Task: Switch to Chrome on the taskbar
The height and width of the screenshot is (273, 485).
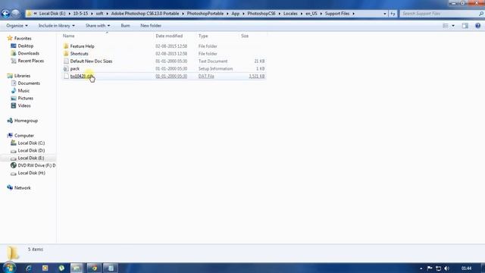Action: point(94,268)
